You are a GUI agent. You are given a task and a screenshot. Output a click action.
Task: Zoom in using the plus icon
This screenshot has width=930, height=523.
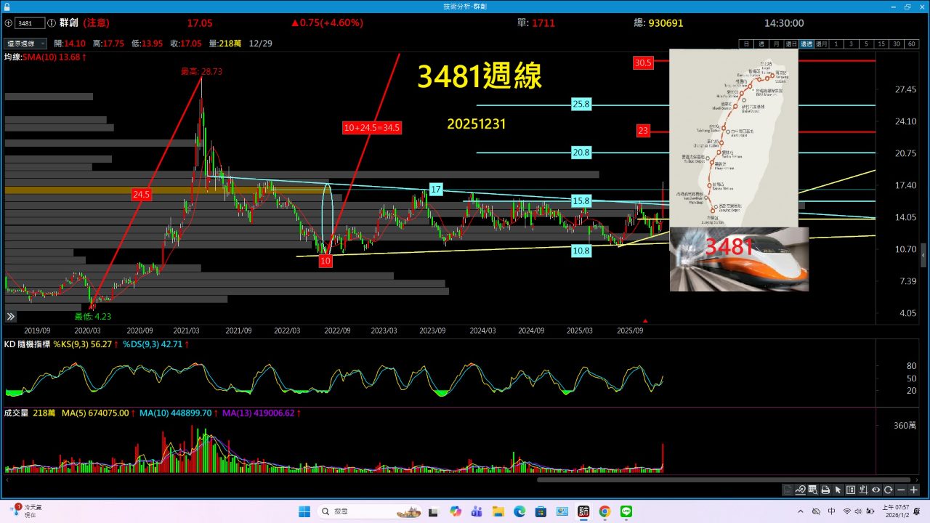tap(913, 490)
